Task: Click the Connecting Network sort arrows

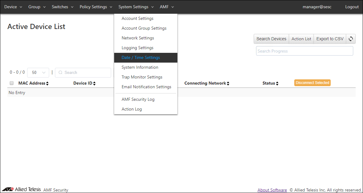Action: [x=228, y=83]
